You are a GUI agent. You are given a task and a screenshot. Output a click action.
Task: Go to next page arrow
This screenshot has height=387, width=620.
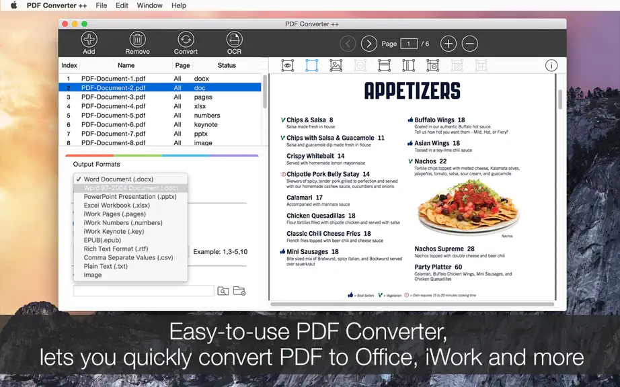(369, 44)
